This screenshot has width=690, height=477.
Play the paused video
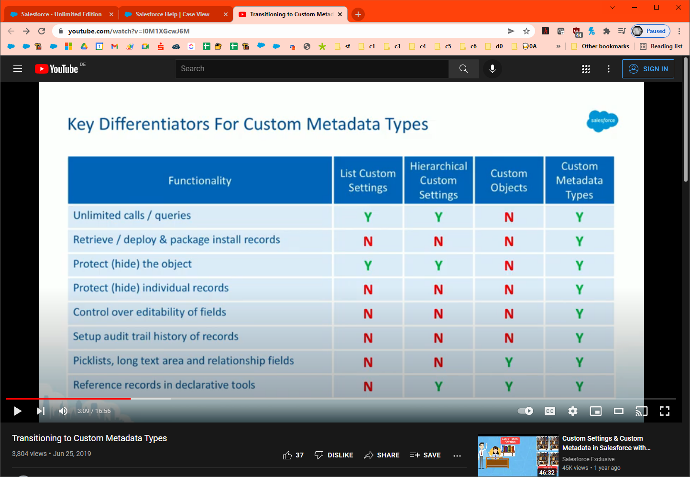click(18, 411)
